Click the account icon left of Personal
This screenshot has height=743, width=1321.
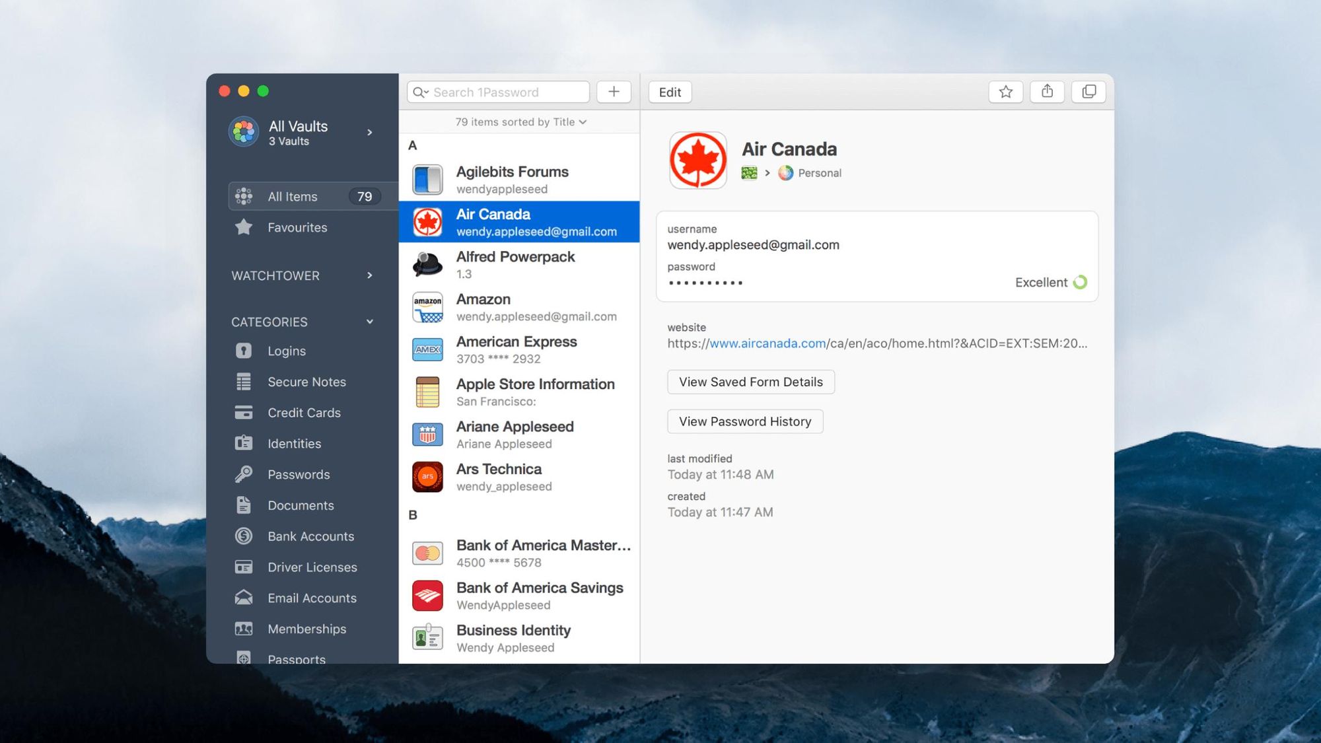click(x=749, y=173)
